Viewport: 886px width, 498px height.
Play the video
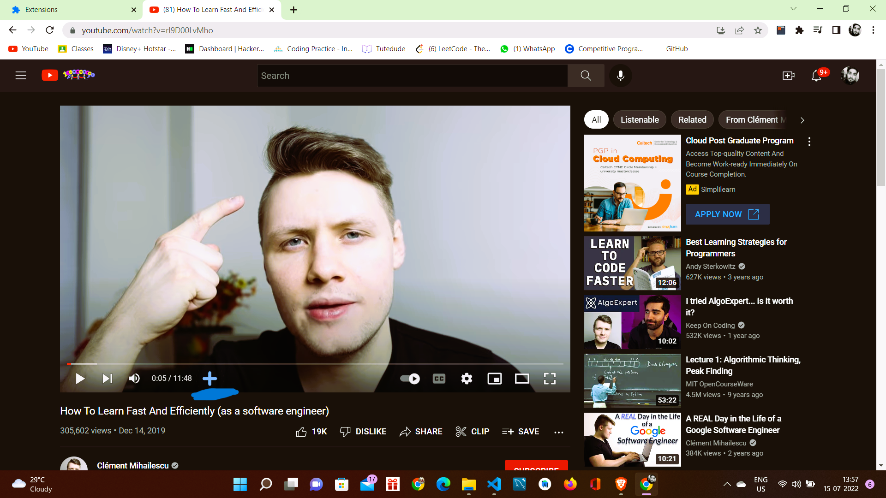click(x=80, y=379)
